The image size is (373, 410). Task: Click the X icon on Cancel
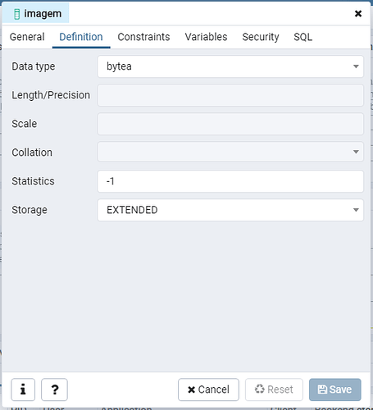(192, 389)
